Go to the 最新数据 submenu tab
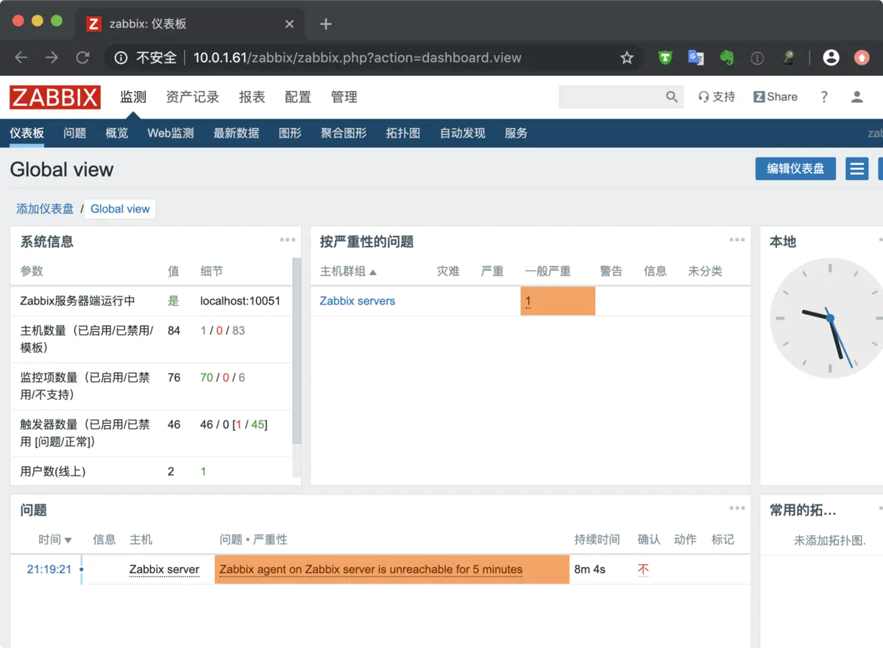The height and width of the screenshot is (648, 883). [x=236, y=133]
